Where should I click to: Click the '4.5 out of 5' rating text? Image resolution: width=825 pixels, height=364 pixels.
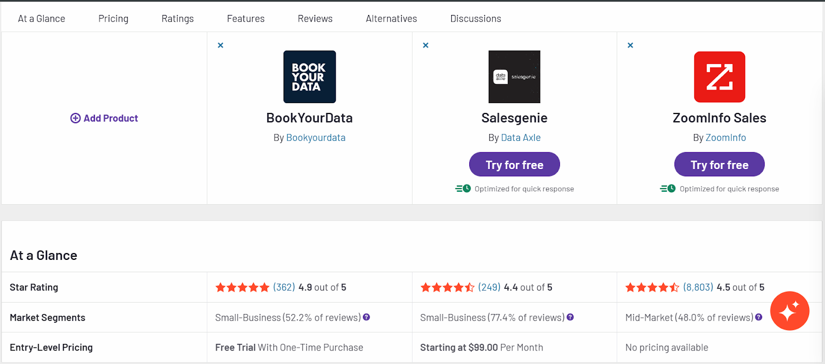click(740, 287)
